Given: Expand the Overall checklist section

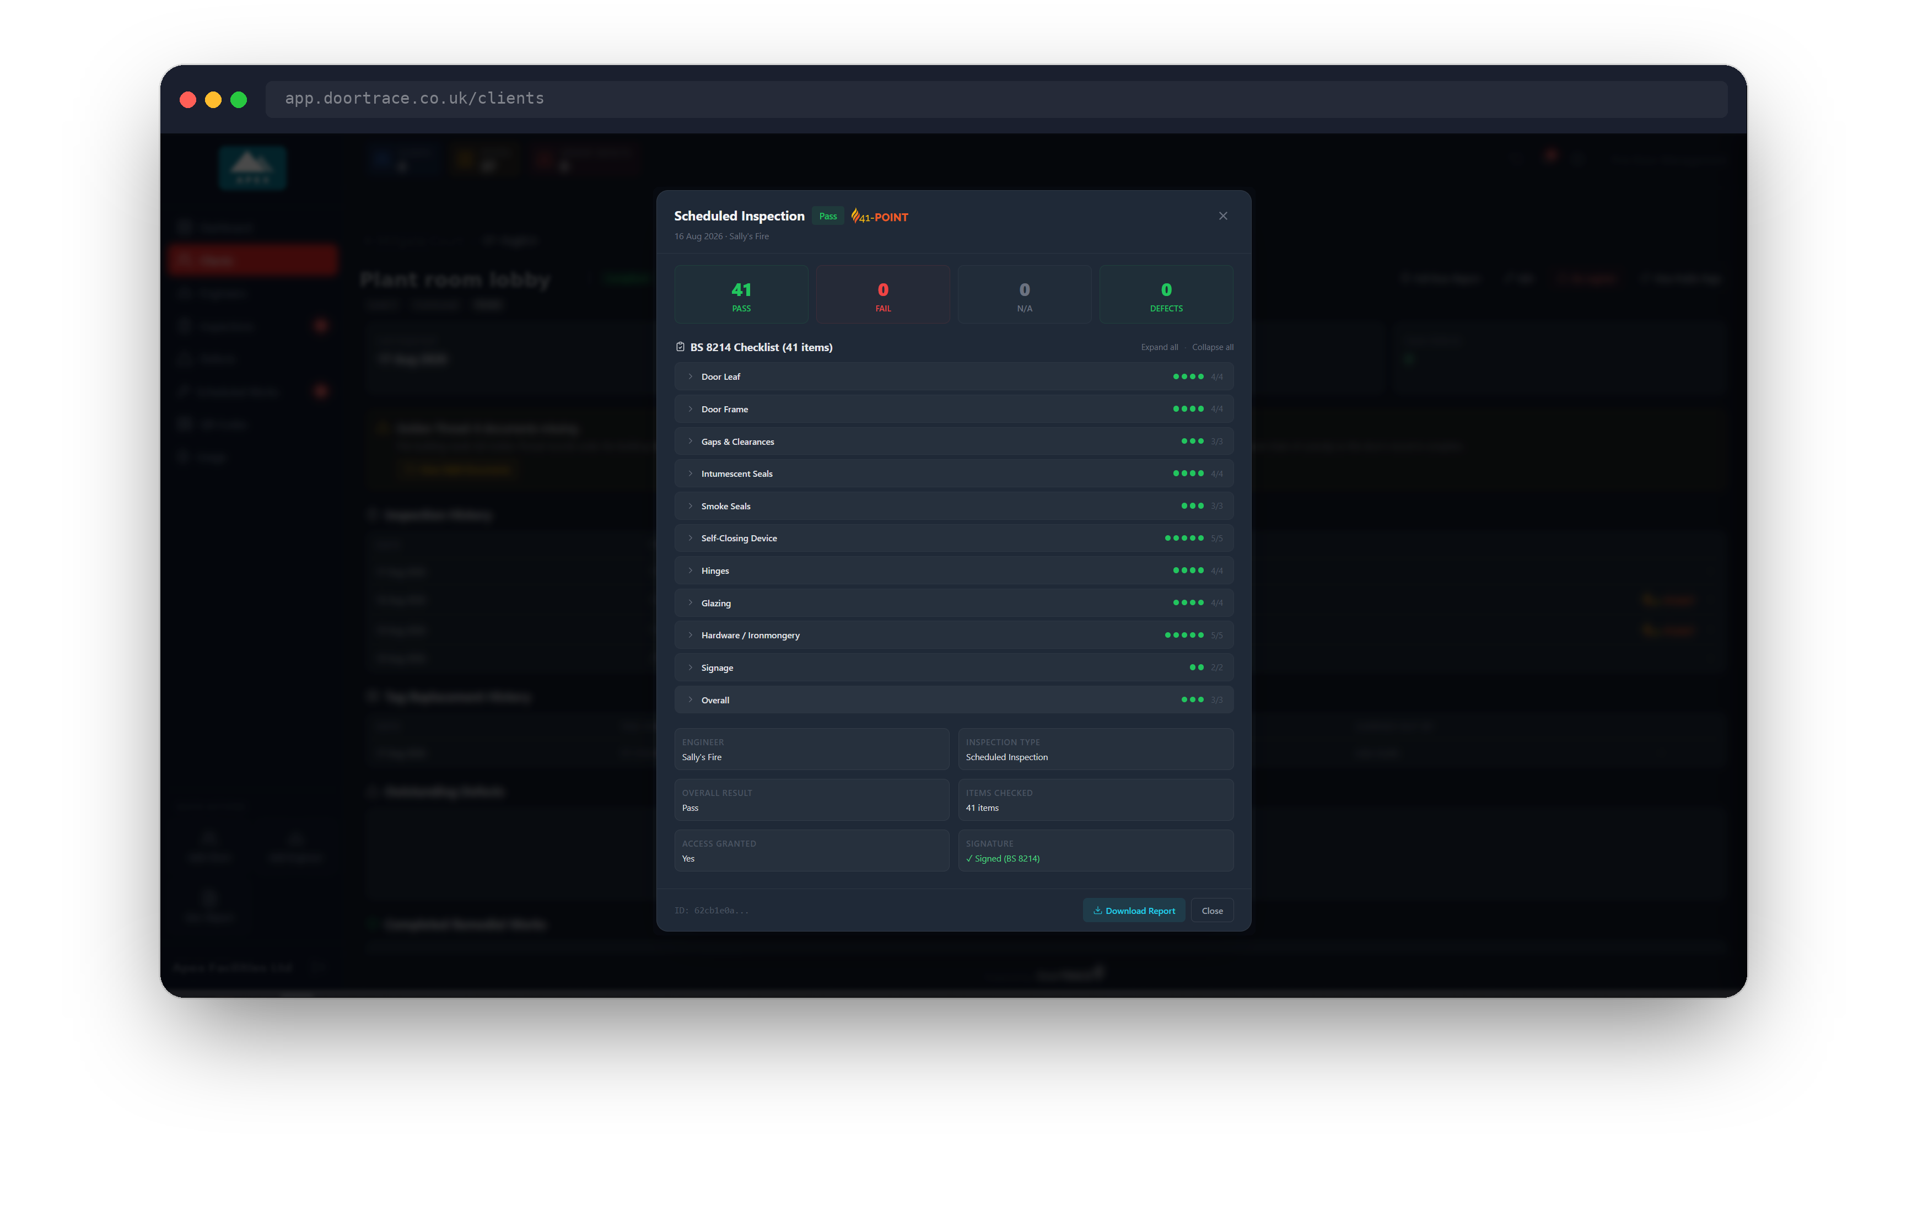Looking at the screenshot, I should point(953,699).
